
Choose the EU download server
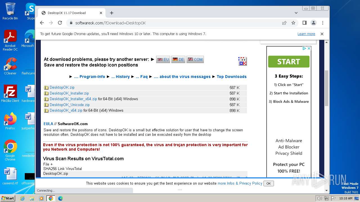(163, 59)
